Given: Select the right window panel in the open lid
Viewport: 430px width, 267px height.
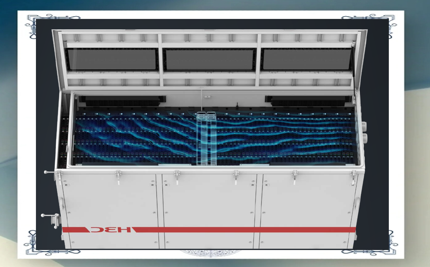Looking at the screenshot, I should [306, 59].
